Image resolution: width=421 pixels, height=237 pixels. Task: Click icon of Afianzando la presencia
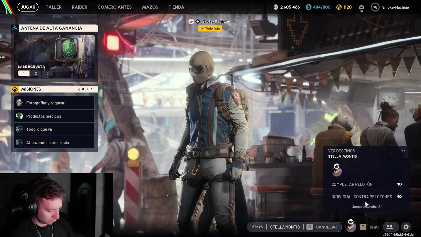(19, 142)
